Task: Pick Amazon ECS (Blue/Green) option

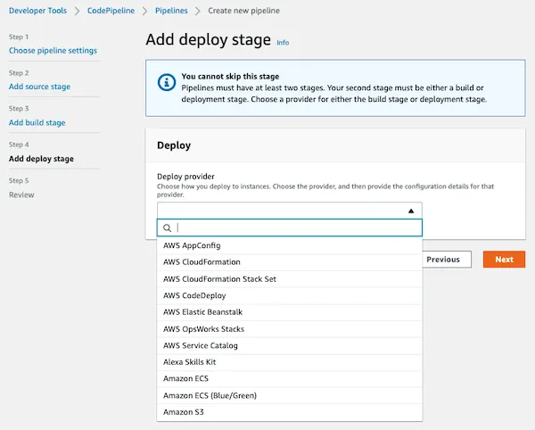Action: point(289,395)
